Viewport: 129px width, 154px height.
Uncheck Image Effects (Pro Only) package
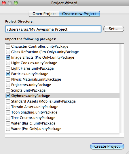coord(8,57)
